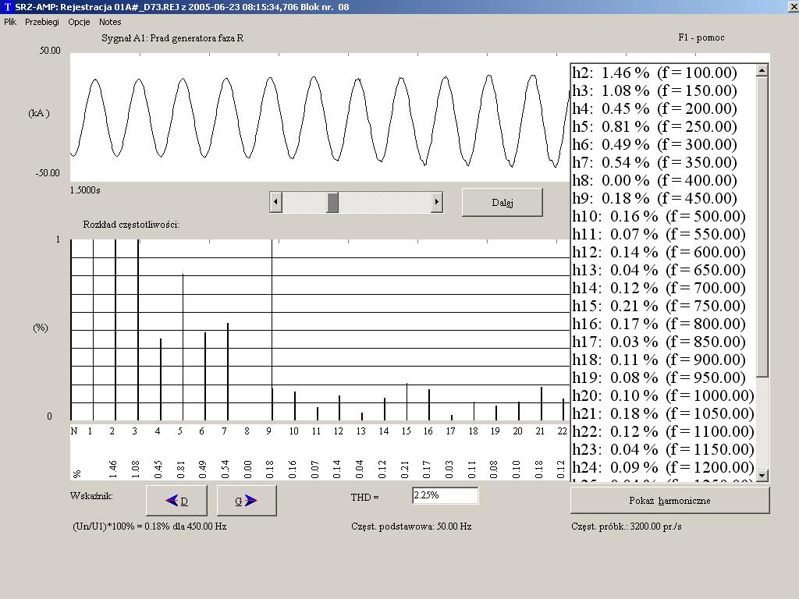
Task: Click the THD value field
Action: coord(446,495)
